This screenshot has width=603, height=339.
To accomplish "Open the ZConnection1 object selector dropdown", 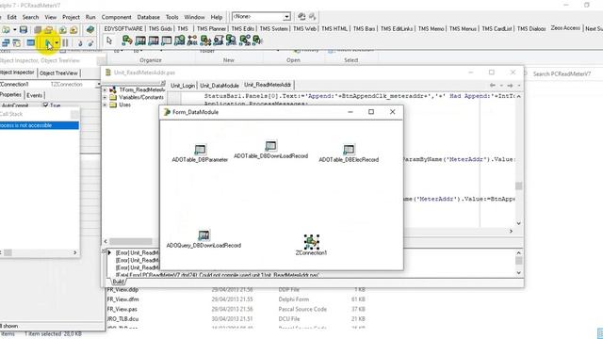I will click(98, 84).
